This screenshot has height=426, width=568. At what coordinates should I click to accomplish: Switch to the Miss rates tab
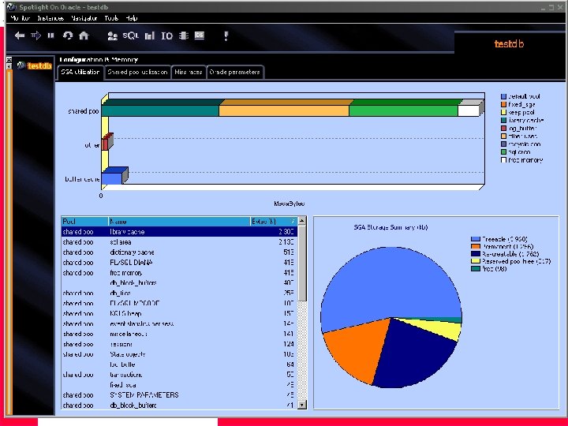pyautogui.click(x=188, y=72)
